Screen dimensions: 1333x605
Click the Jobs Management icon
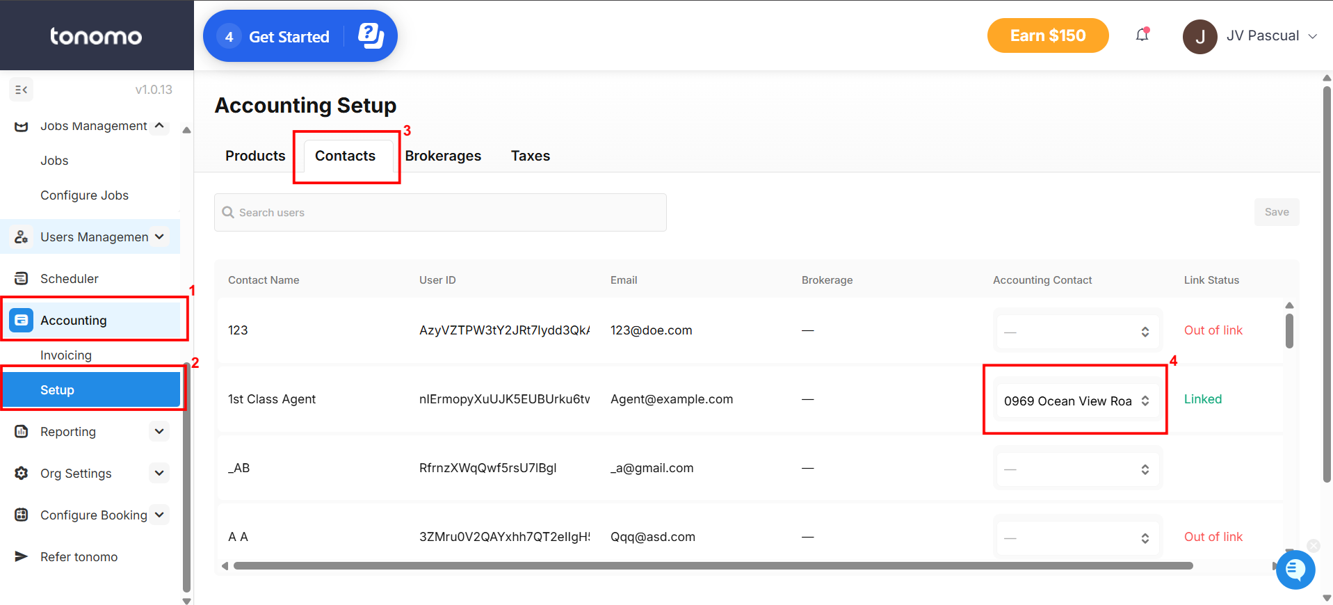[22, 126]
